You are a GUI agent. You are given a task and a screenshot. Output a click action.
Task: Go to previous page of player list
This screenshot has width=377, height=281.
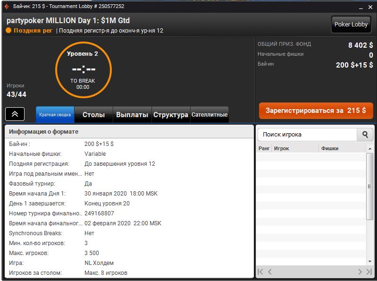click(270, 272)
